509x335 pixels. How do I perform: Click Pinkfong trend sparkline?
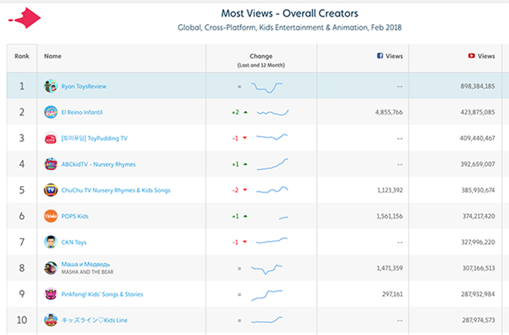266,295
